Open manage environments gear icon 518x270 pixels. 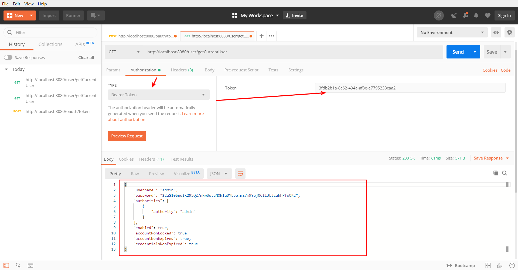[x=509, y=33]
